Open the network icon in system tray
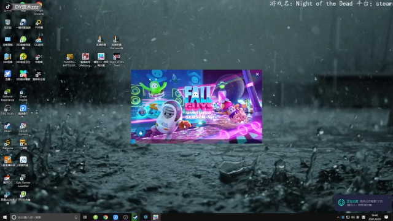This screenshot has height=221, width=393. click(x=348, y=217)
